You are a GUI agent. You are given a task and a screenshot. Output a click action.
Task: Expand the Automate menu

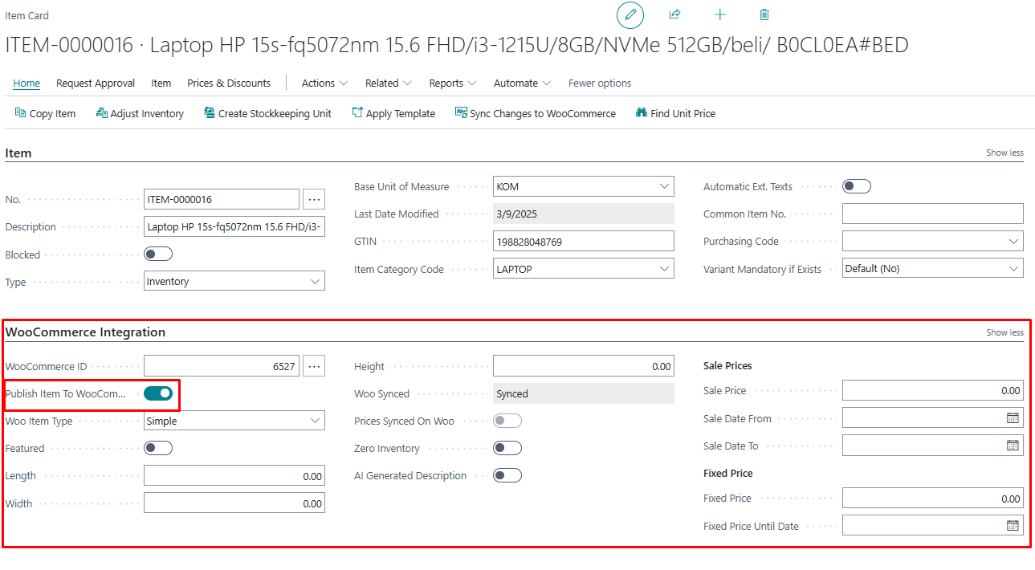tap(523, 83)
